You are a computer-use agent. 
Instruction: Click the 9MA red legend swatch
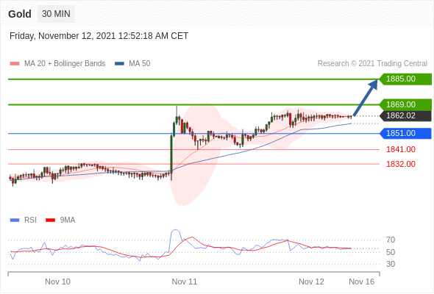click(x=50, y=220)
